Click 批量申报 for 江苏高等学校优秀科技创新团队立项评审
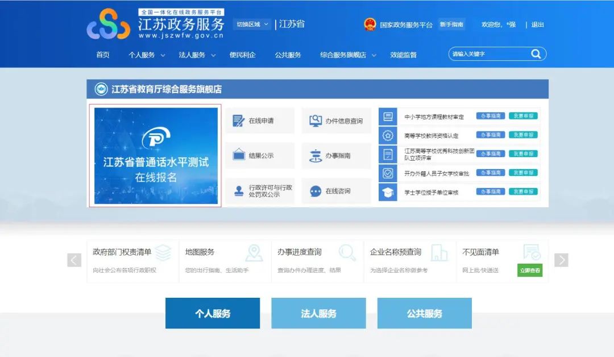The width and height of the screenshot is (614, 357). [x=523, y=154]
